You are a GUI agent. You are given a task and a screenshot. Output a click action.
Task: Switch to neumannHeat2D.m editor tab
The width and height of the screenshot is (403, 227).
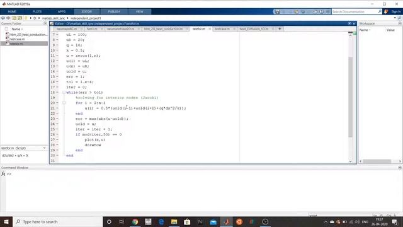(x=120, y=29)
